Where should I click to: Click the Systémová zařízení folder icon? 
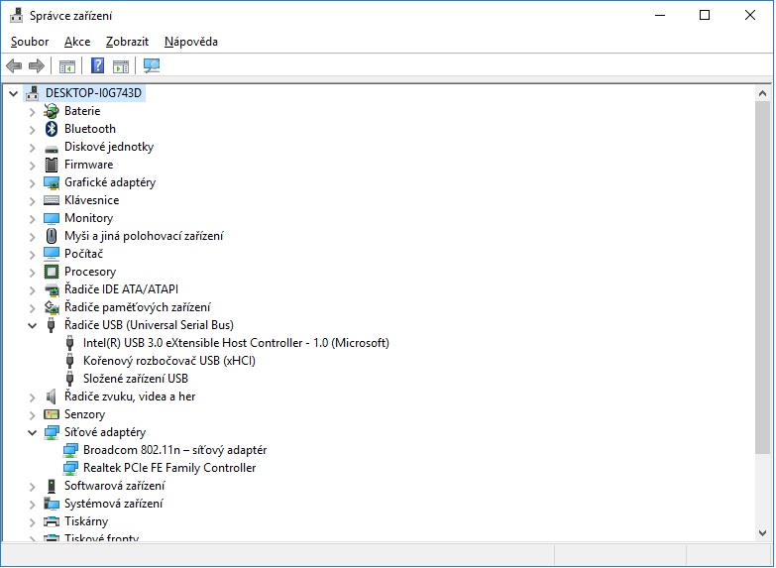(x=52, y=504)
